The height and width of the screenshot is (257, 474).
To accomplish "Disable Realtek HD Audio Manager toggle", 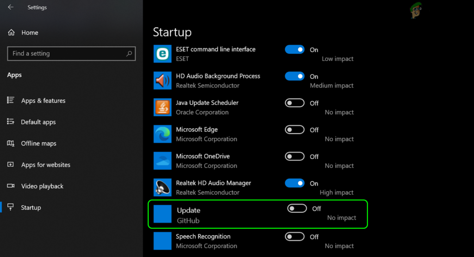I will (294, 183).
